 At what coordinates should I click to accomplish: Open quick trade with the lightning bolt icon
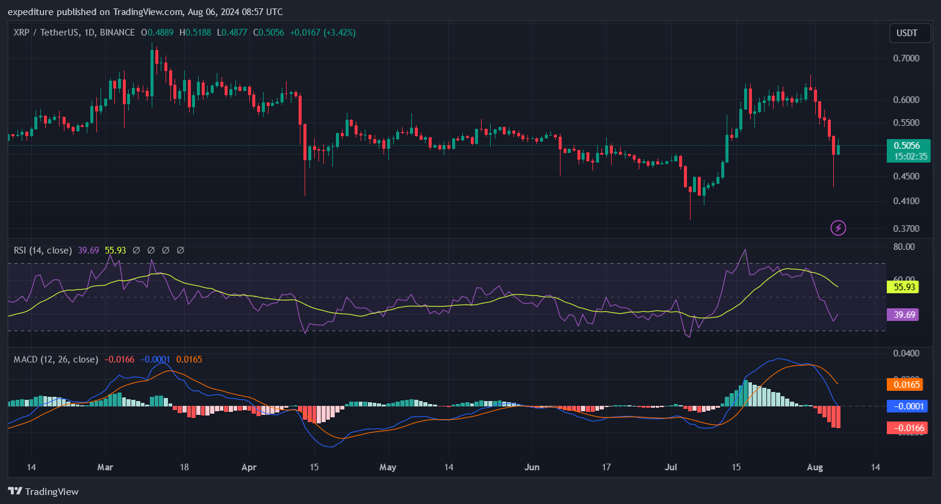[x=838, y=228]
